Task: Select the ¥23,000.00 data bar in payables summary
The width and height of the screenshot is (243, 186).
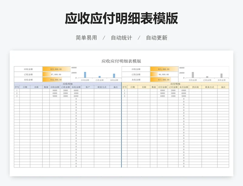Action: point(164,69)
